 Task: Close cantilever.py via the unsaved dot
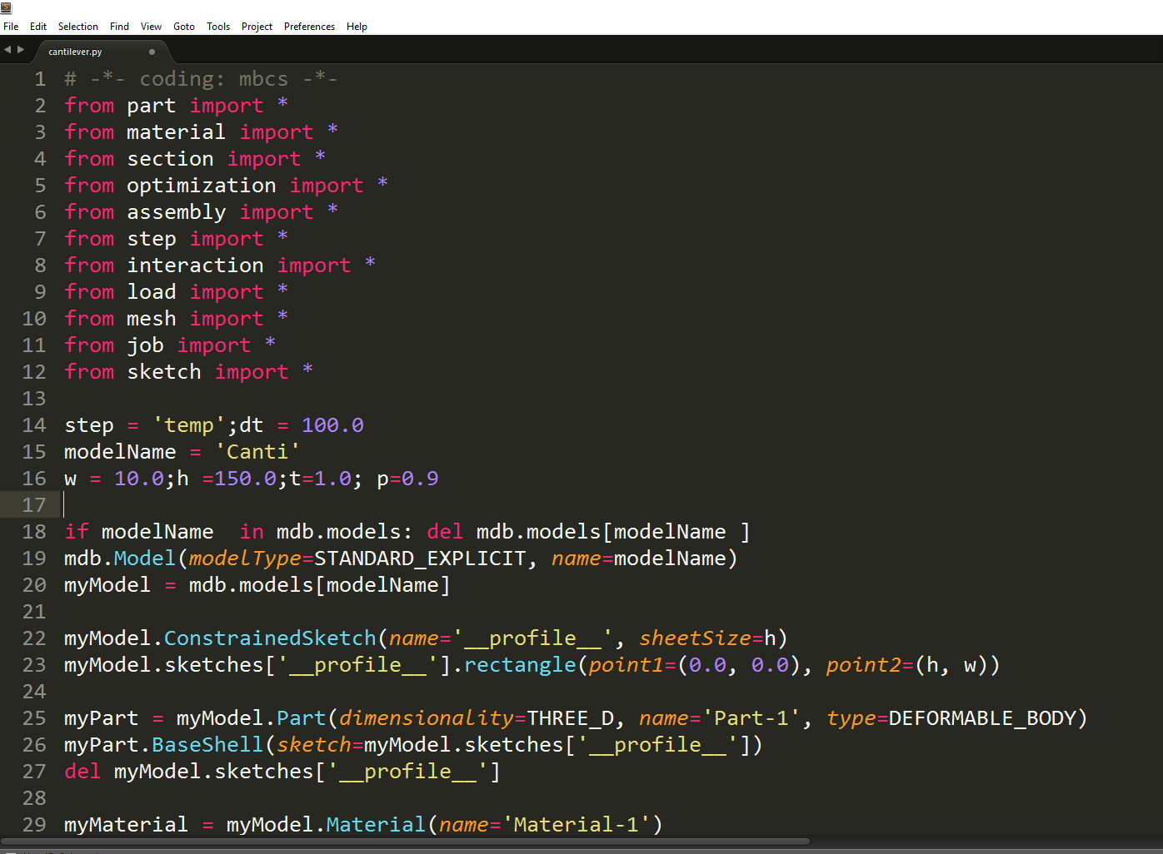(x=152, y=52)
